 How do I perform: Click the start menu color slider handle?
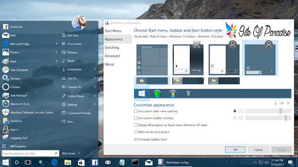click(280, 111)
